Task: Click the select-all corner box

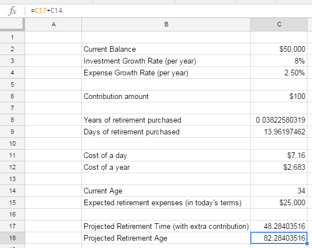Action: click(x=12, y=24)
